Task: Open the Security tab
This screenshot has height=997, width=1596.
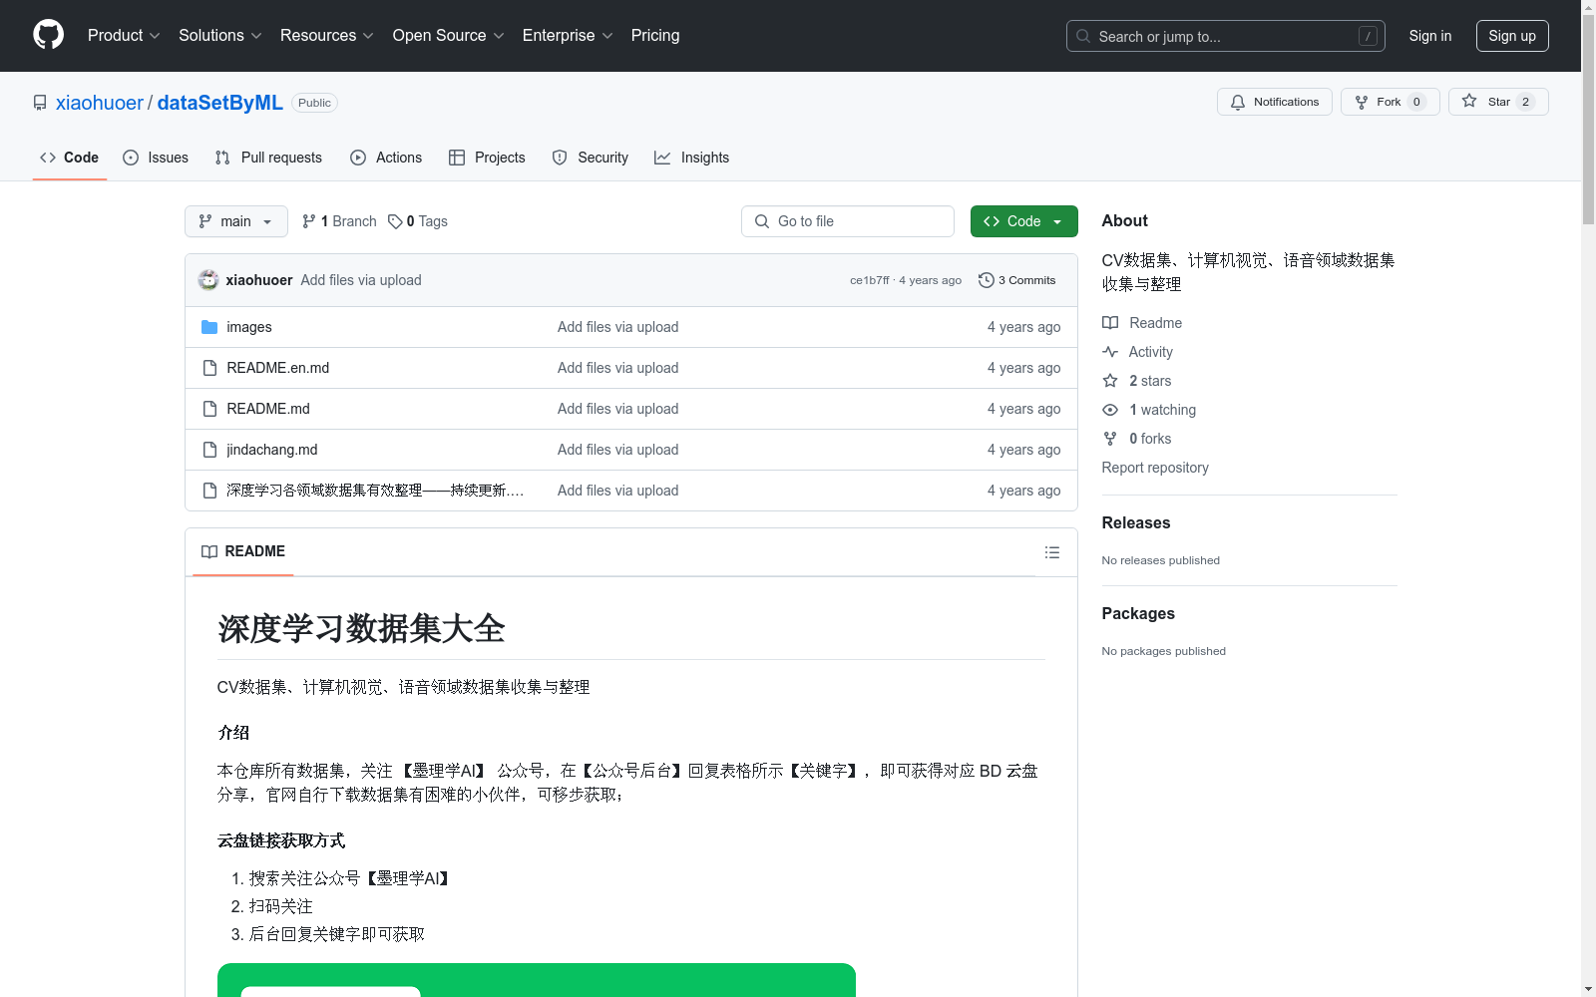Action: tap(591, 158)
